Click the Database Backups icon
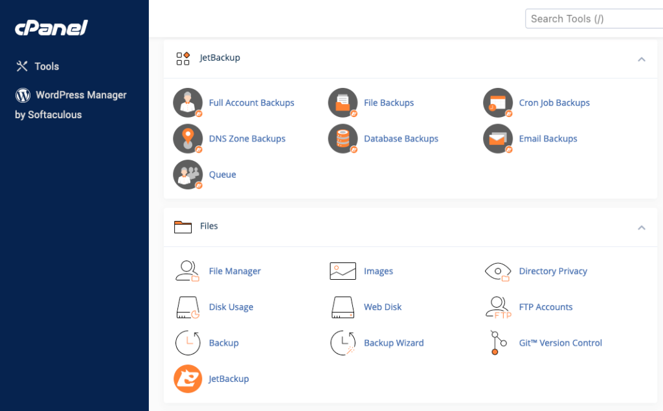This screenshot has width=663, height=411. tap(343, 138)
